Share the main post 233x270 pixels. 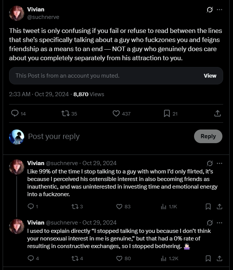coord(217,113)
